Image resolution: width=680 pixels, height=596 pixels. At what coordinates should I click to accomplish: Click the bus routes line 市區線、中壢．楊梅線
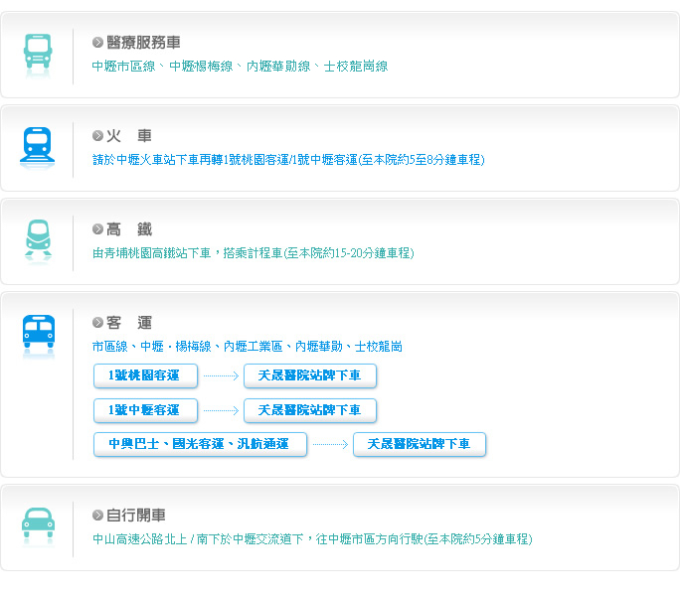pyautogui.click(x=248, y=347)
